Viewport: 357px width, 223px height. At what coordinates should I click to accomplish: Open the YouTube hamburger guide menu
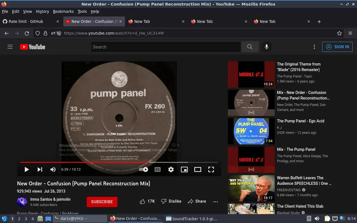pyautogui.click(x=10, y=47)
